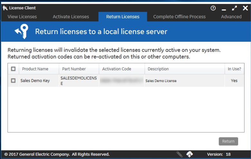Open the Activate Licenses tab

click(x=71, y=17)
